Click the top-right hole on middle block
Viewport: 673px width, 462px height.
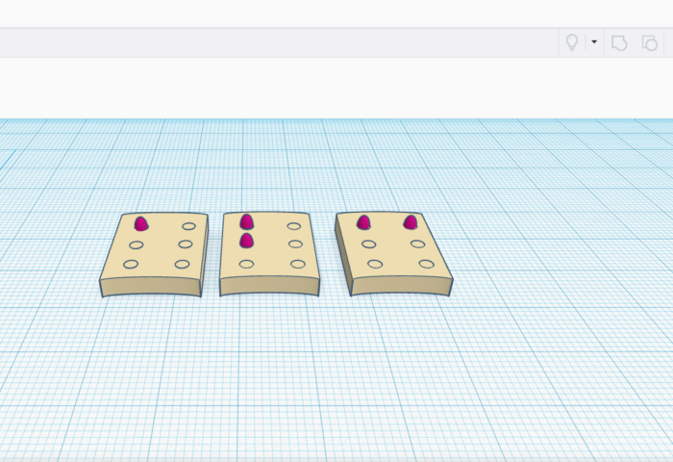click(x=294, y=226)
